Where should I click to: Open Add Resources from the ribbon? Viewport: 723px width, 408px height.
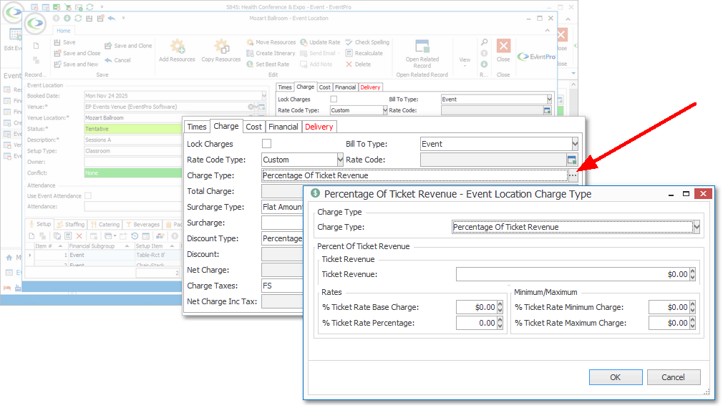[177, 51]
